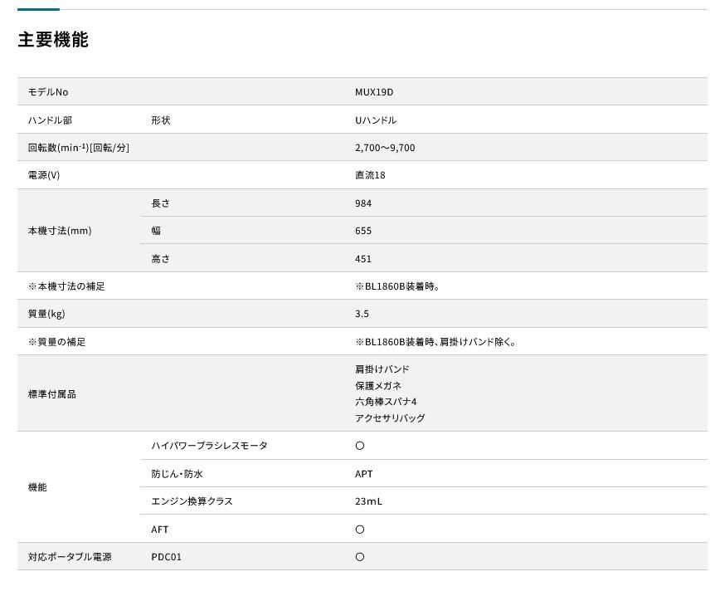Select the アクセサリバッグ accessory entry
This screenshot has height=591, width=720.
[390, 418]
